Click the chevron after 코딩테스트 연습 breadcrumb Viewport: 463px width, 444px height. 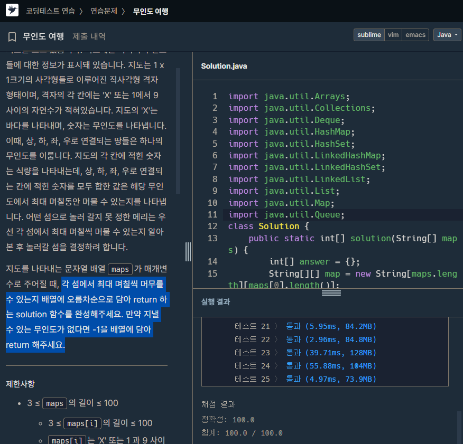pyautogui.click(x=81, y=12)
